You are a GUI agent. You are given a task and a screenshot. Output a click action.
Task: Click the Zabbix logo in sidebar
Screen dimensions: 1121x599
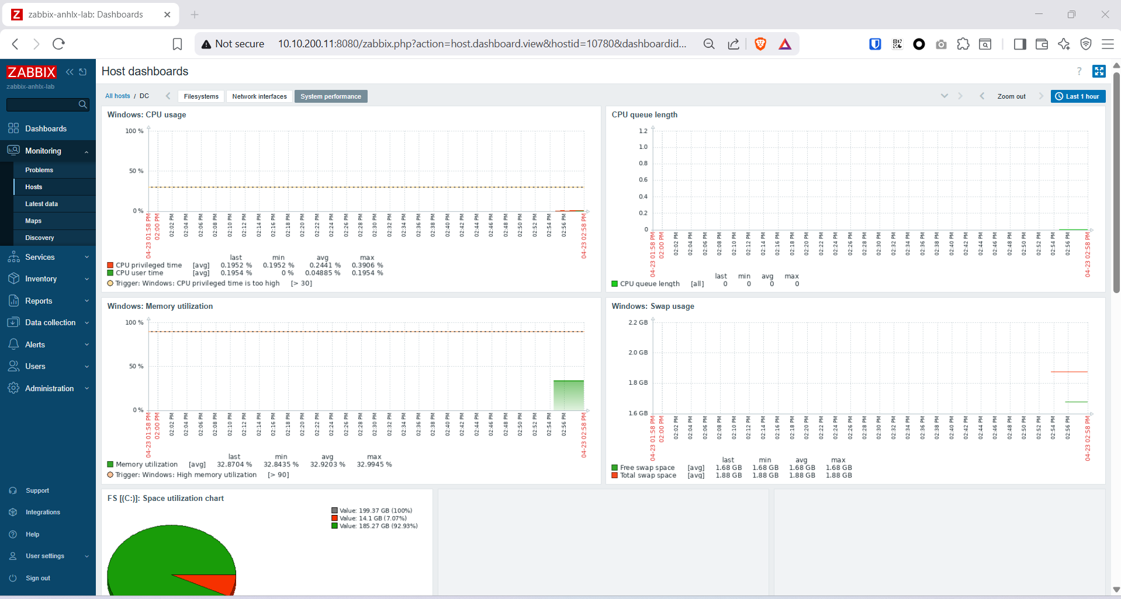pyautogui.click(x=32, y=72)
